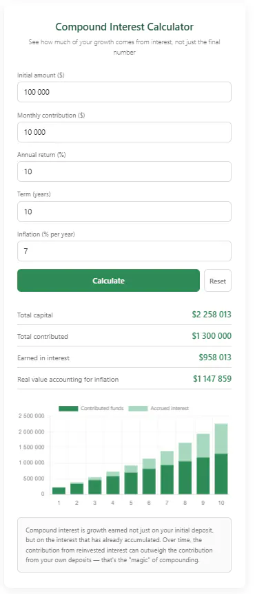Click the Reset button

point(218,281)
